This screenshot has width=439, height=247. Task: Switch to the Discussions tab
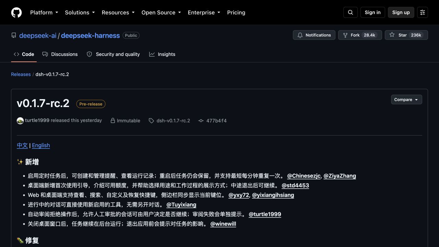[60, 54]
